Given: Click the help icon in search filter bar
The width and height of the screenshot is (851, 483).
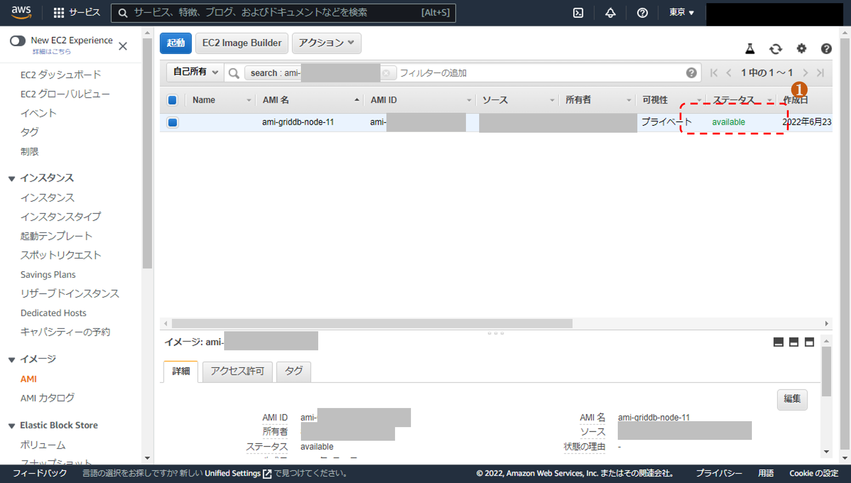Looking at the screenshot, I should [691, 73].
